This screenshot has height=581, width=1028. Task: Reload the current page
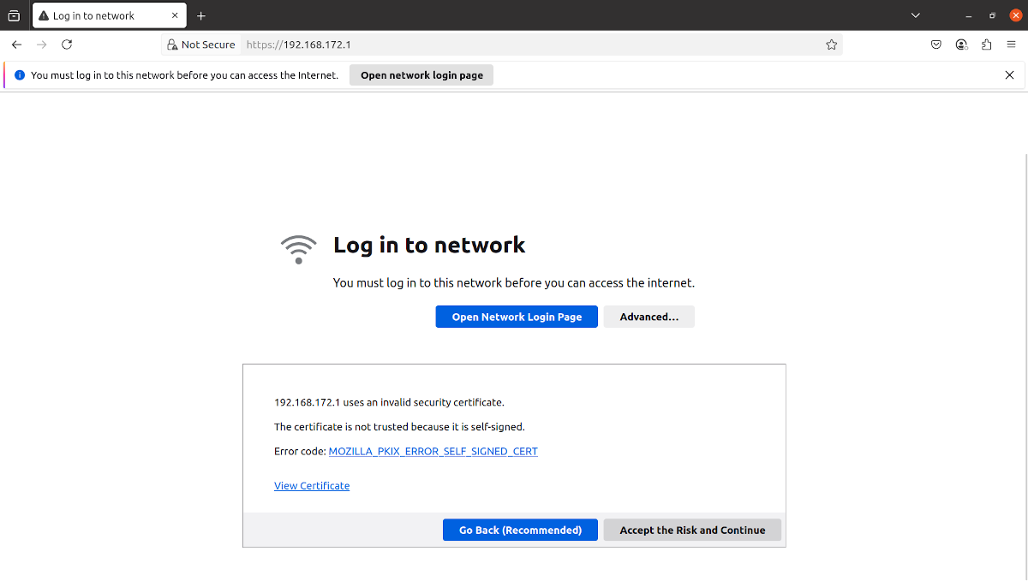pos(67,44)
